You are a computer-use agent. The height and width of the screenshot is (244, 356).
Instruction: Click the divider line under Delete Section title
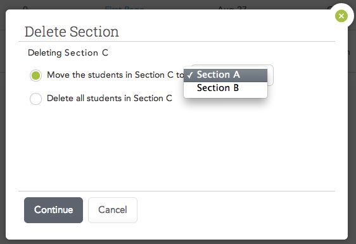coord(177,42)
